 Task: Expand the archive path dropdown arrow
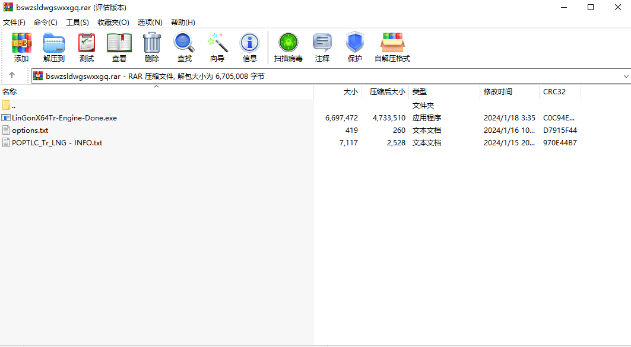click(x=626, y=77)
